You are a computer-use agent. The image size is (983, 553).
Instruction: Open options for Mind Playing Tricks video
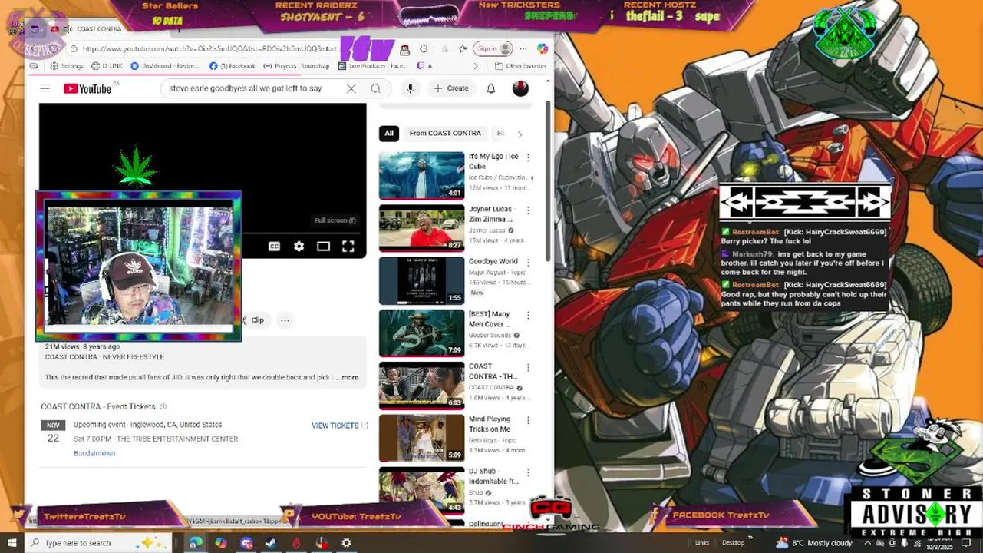click(528, 420)
